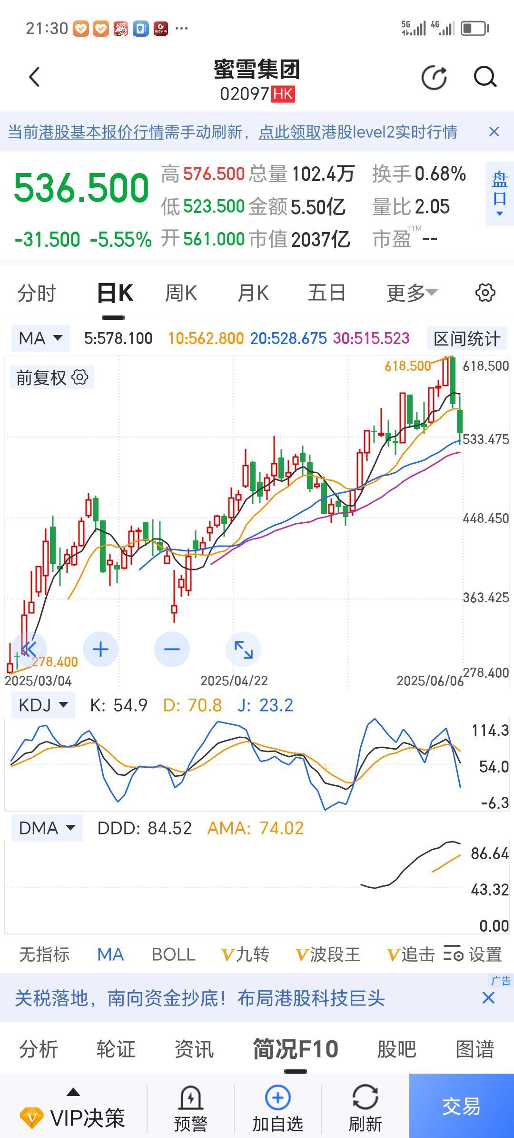
Task: Tap the stock title 蜜雪集团
Action: [x=257, y=70]
